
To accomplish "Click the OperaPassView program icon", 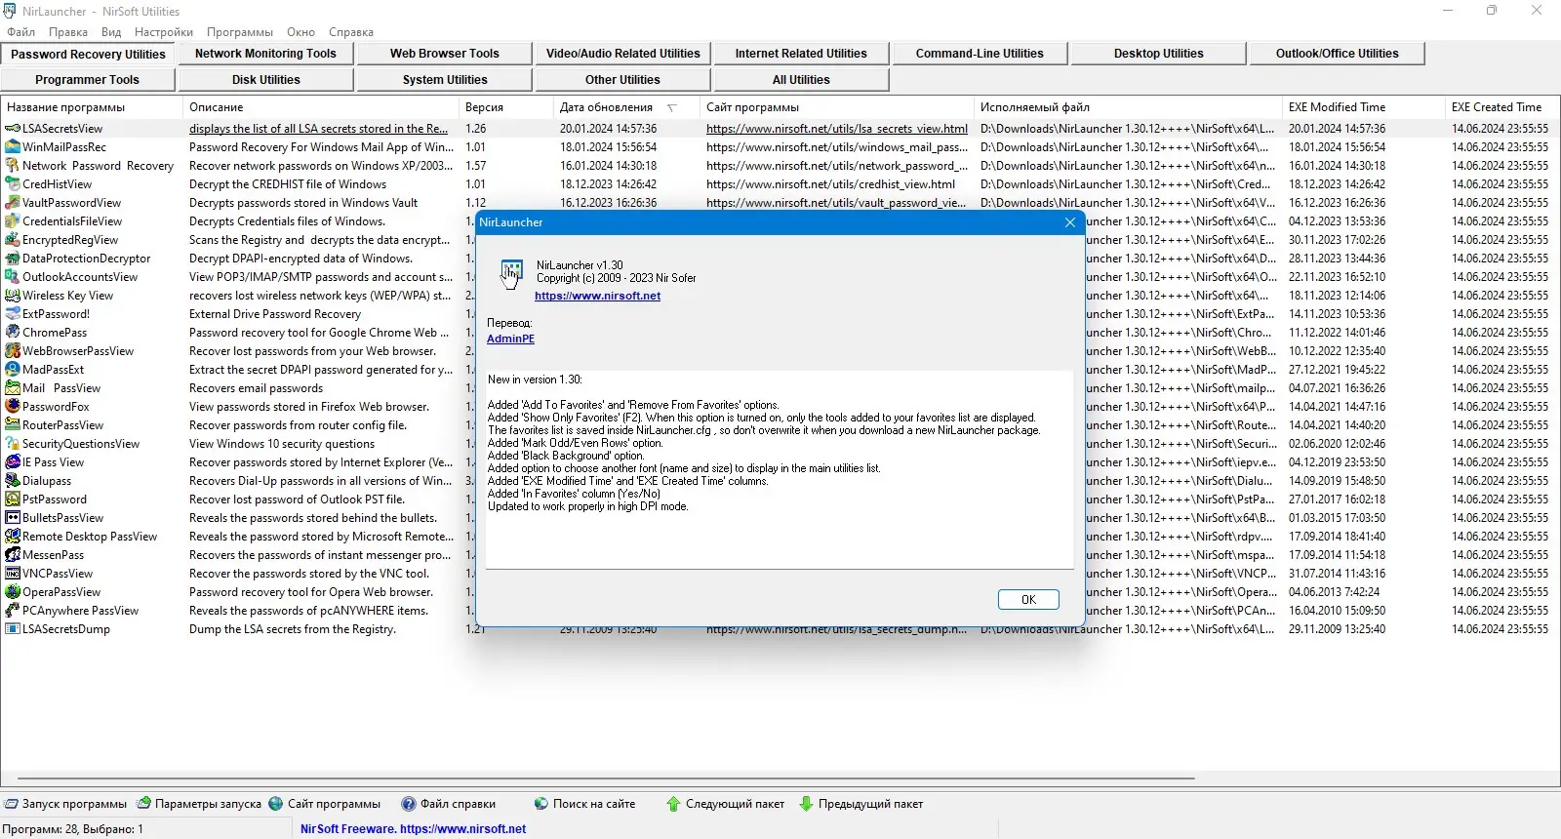I will [x=13, y=592].
